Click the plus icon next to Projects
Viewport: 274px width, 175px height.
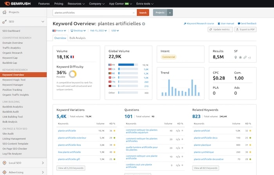(x=169, y=12)
